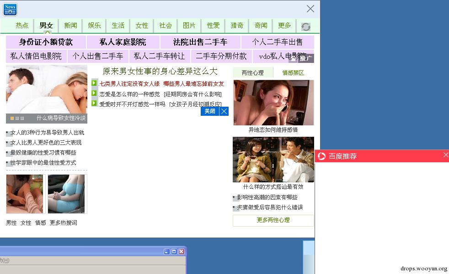Click the 更多两性心理 button

[x=273, y=220]
